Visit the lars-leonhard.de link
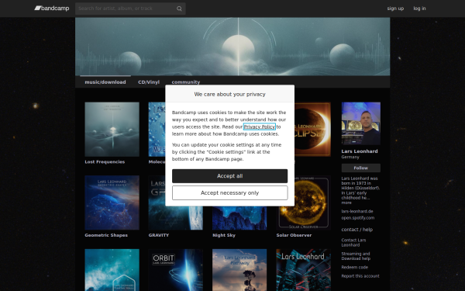This screenshot has height=291, width=465. click(357, 211)
